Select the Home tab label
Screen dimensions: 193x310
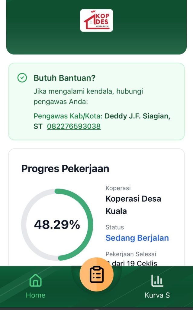[x=35, y=295]
